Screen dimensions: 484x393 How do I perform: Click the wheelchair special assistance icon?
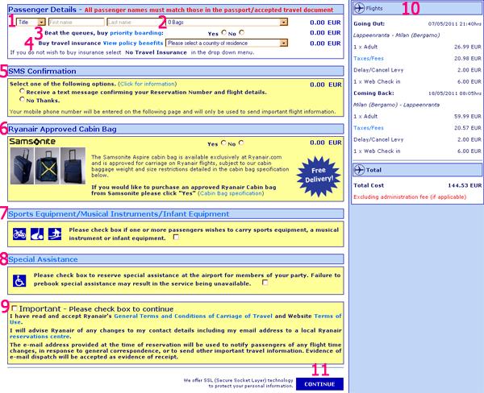(x=19, y=281)
